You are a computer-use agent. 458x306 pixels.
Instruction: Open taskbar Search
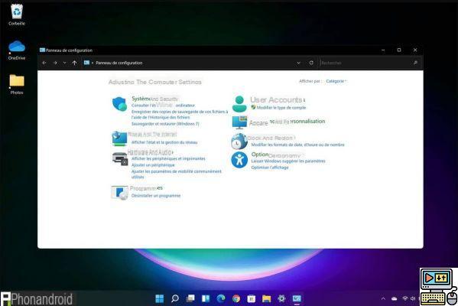175,298
